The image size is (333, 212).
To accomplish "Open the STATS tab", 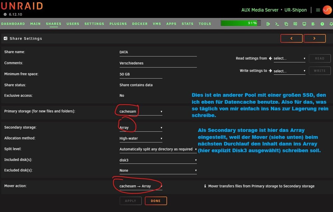I will click(x=187, y=24).
